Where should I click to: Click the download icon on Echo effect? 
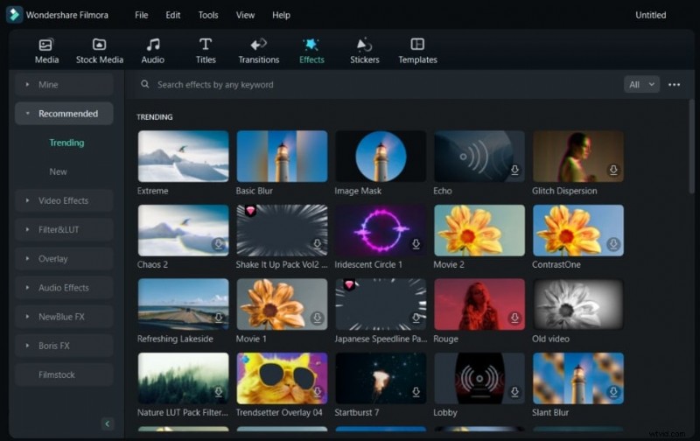(x=515, y=171)
